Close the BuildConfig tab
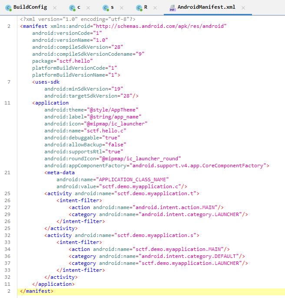This screenshot has height=298, width=285. 54,8
